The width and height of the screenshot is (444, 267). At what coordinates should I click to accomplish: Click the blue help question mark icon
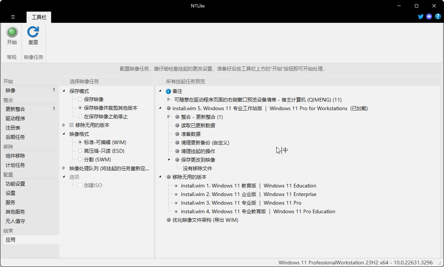click(438, 16)
